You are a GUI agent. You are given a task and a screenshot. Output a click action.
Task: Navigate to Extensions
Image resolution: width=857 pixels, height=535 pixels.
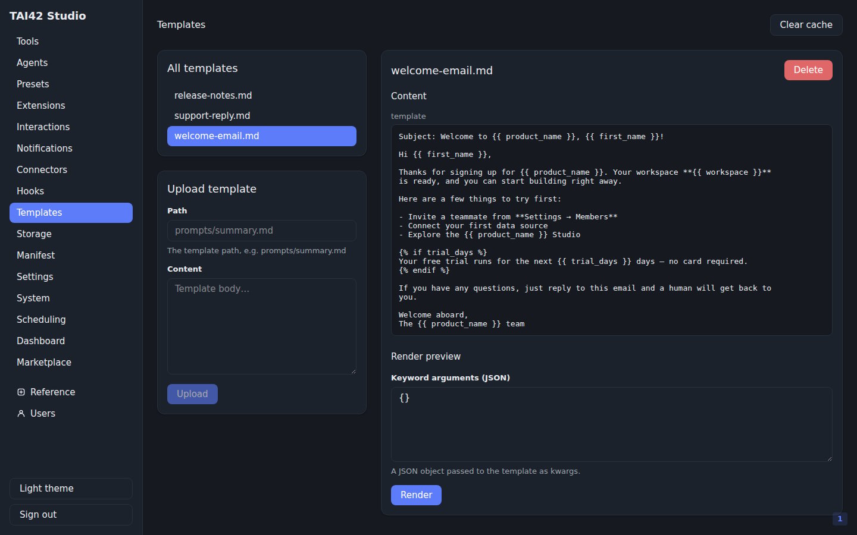[x=71, y=106]
